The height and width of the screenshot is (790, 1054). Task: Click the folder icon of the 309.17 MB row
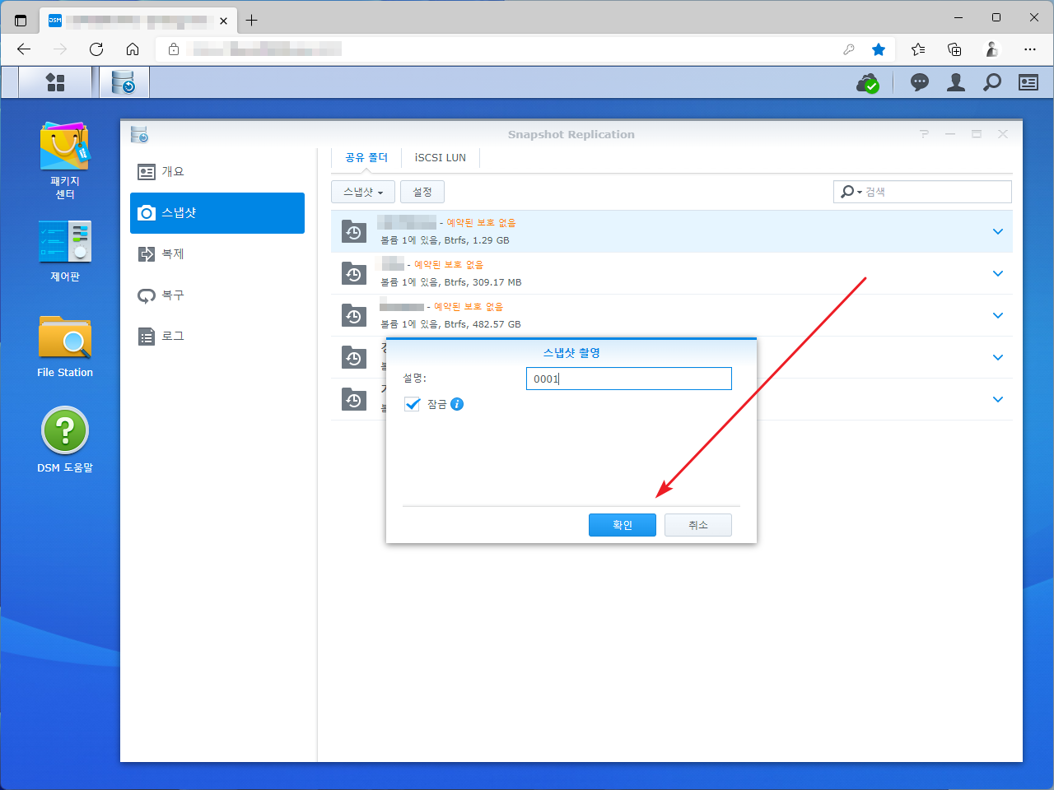[x=354, y=274]
